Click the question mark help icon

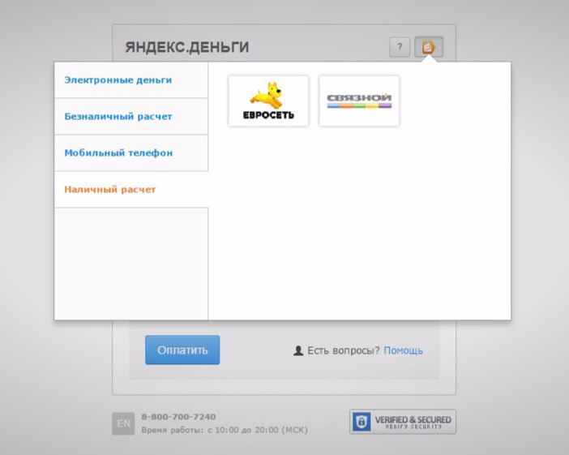click(400, 47)
